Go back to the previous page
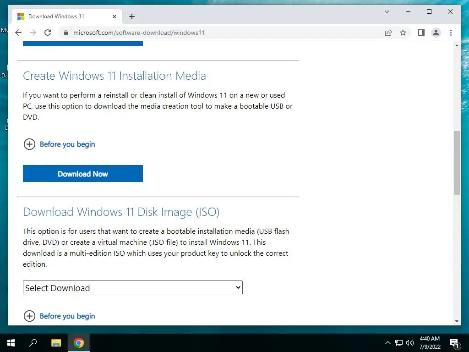Viewport: 469px width, 352px height. [x=18, y=33]
